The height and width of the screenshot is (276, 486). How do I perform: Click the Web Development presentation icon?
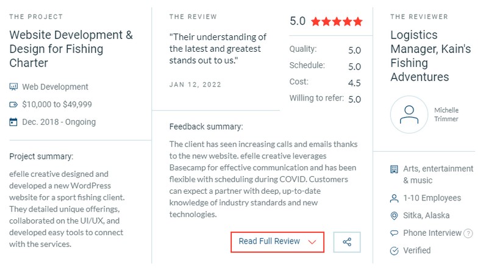coord(13,87)
